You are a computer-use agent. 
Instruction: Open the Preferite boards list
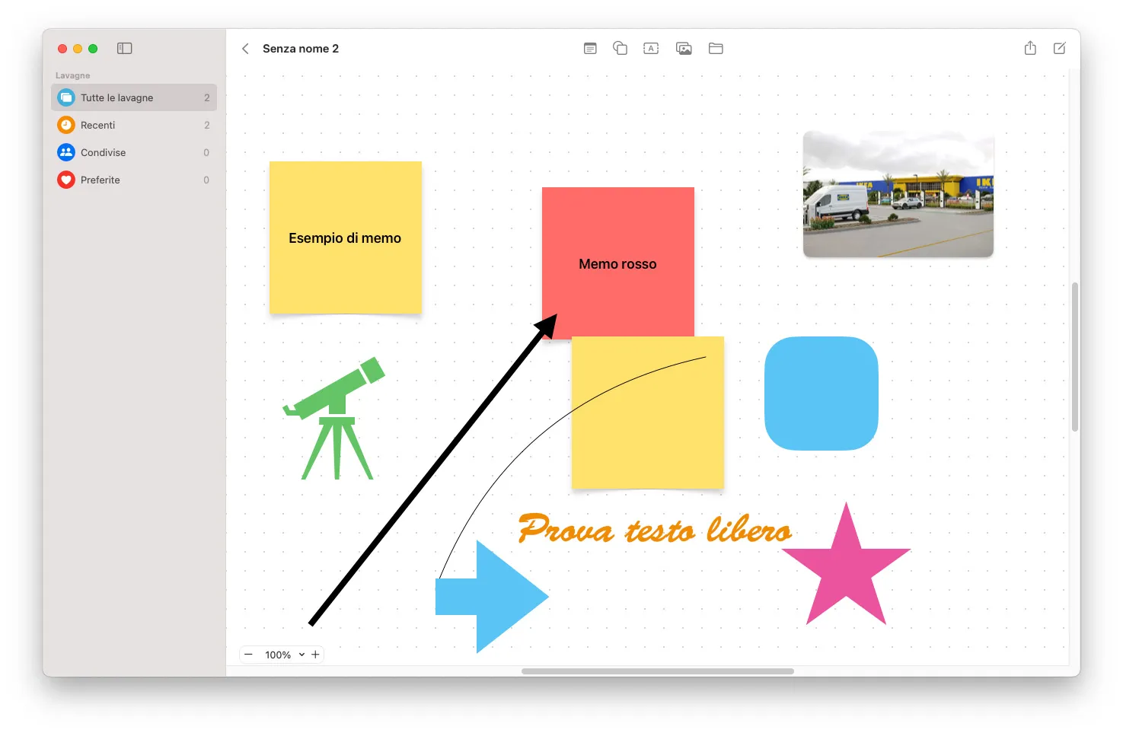pos(100,180)
